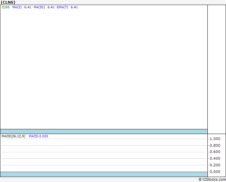The image size is (226, 182).
Task: Click the EMA(7) indicator label
Action: point(62,7)
